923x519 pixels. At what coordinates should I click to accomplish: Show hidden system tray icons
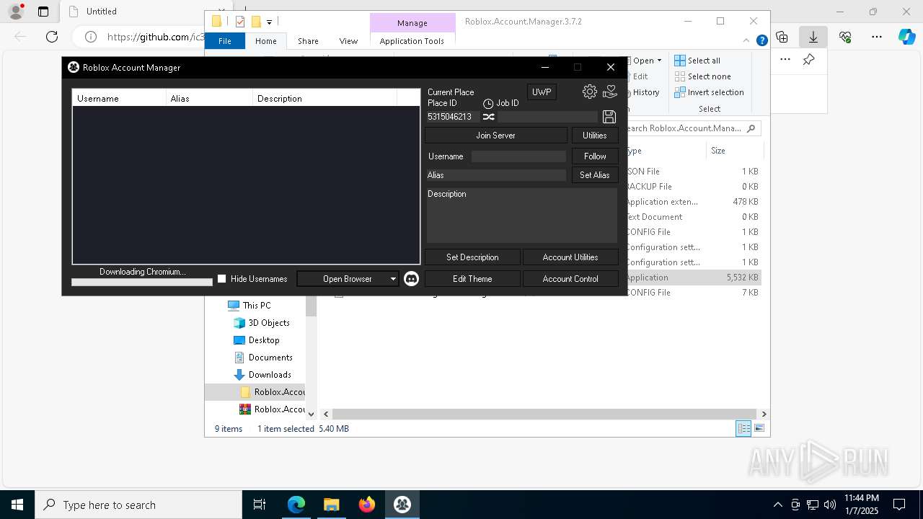[x=777, y=505]
